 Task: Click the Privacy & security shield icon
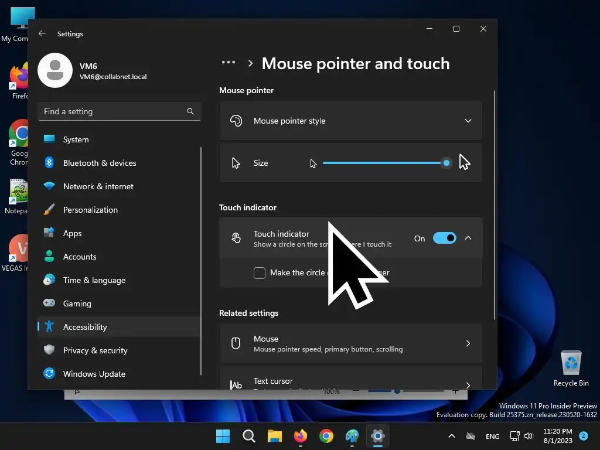[x=49, y=350]
